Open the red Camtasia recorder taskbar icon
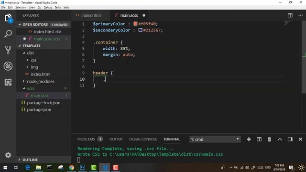The width and height of the screenshot is (306, 172). (116, 168)
